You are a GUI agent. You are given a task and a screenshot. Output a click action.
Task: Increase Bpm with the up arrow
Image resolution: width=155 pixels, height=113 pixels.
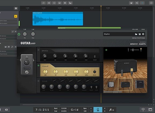(x=91, y=108)
